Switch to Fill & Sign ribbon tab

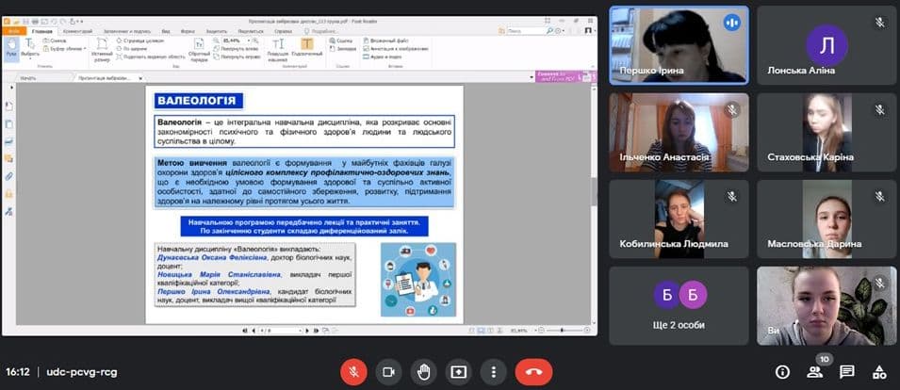point(127,31)
